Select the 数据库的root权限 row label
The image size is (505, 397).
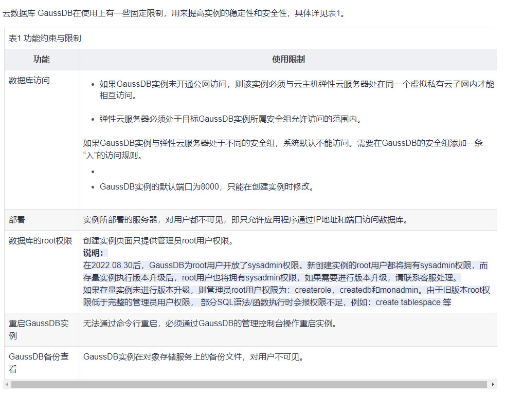[x=40, y=241]
